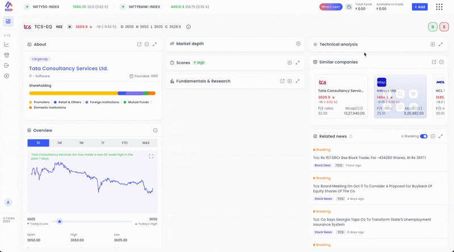Screen dimensions: 454x252
Task: Click the TCS logo beside TCS-EQ
Action: pos(27,27)
